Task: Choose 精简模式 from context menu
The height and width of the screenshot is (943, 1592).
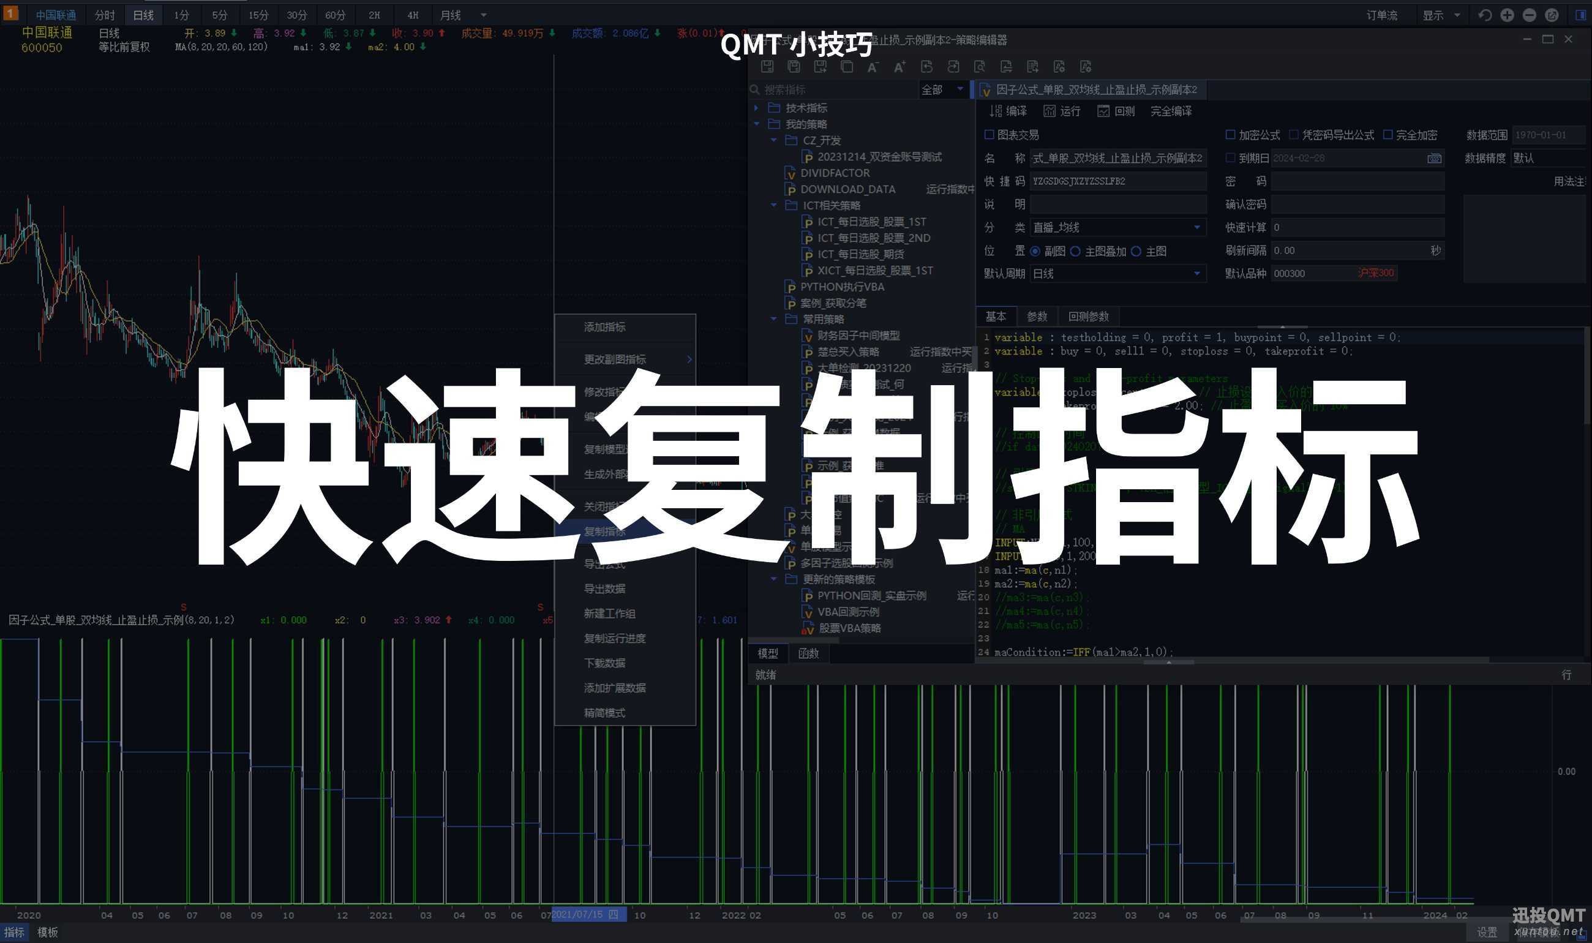Action: click(x=625, y=713)
